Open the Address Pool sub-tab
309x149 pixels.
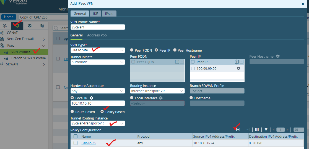[97, 35]
